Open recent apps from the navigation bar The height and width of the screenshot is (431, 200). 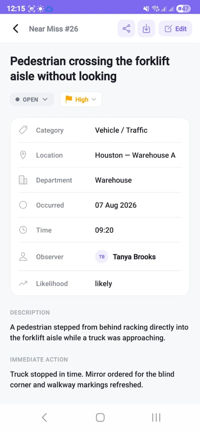click(x=156, y=418)
